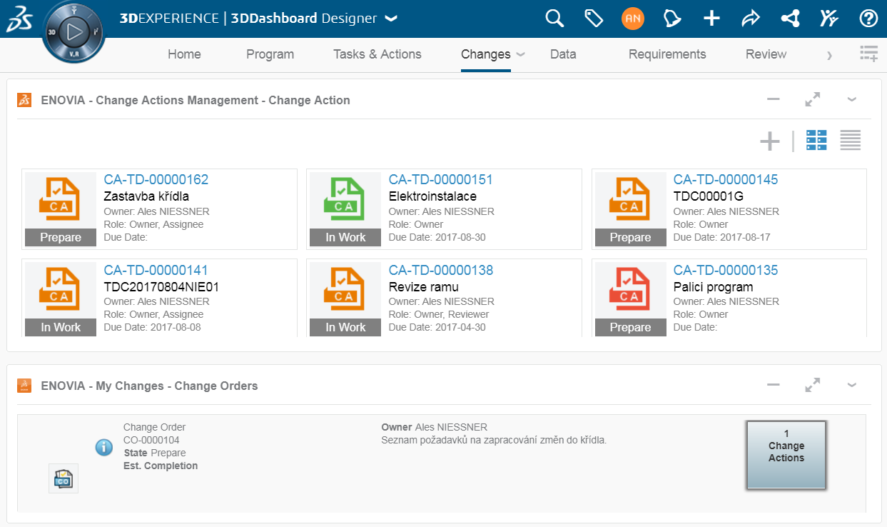Viewport: 887px width, 527px height.
Task: Click the plus add icon in top bar
Action: [x=711, y=19]
